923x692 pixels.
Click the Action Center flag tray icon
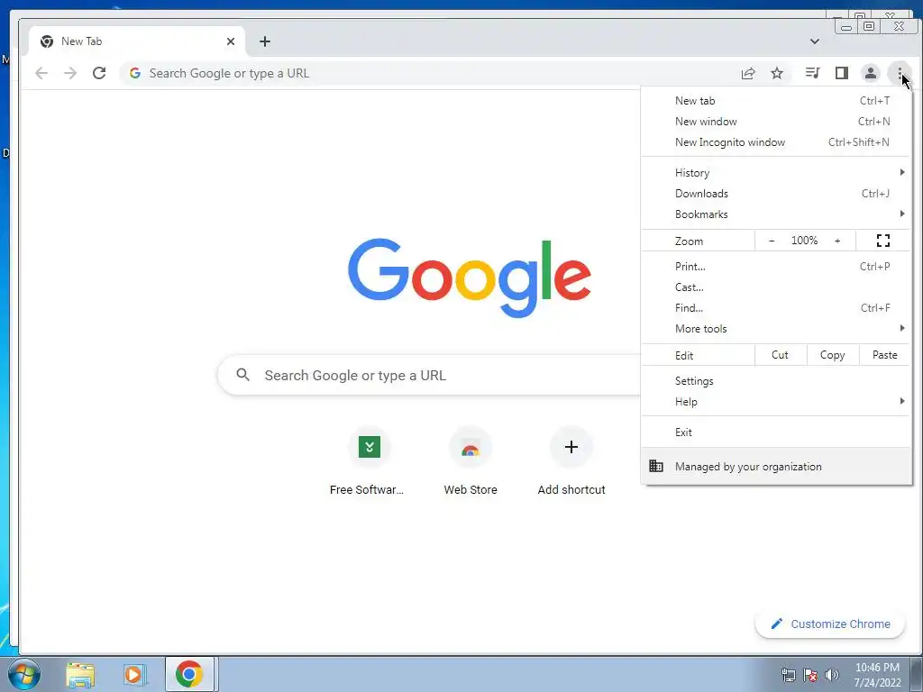tap(810, 675)
